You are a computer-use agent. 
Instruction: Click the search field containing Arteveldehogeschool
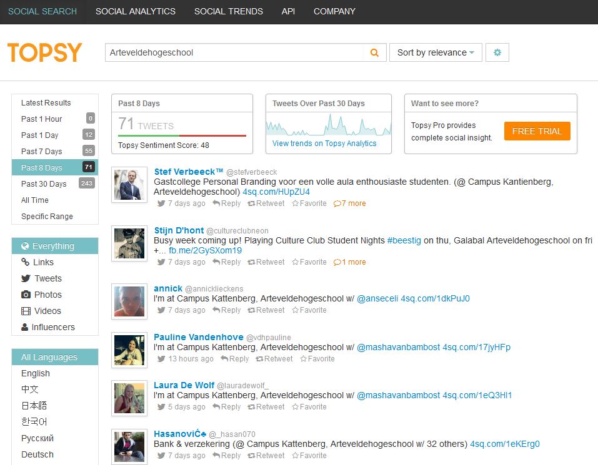[234, 52]
